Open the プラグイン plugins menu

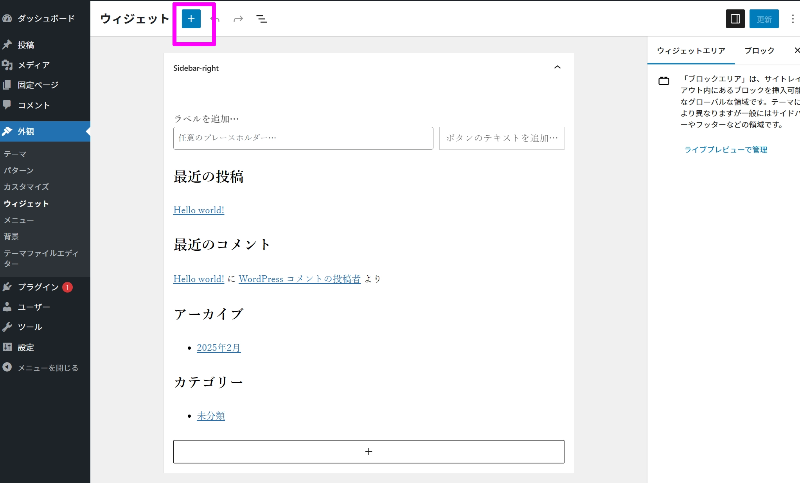click(x=38, y=287)
